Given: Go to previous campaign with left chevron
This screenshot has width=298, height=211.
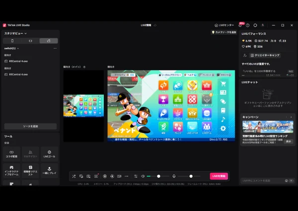Looking at the screenshot, I should [287, 117].
